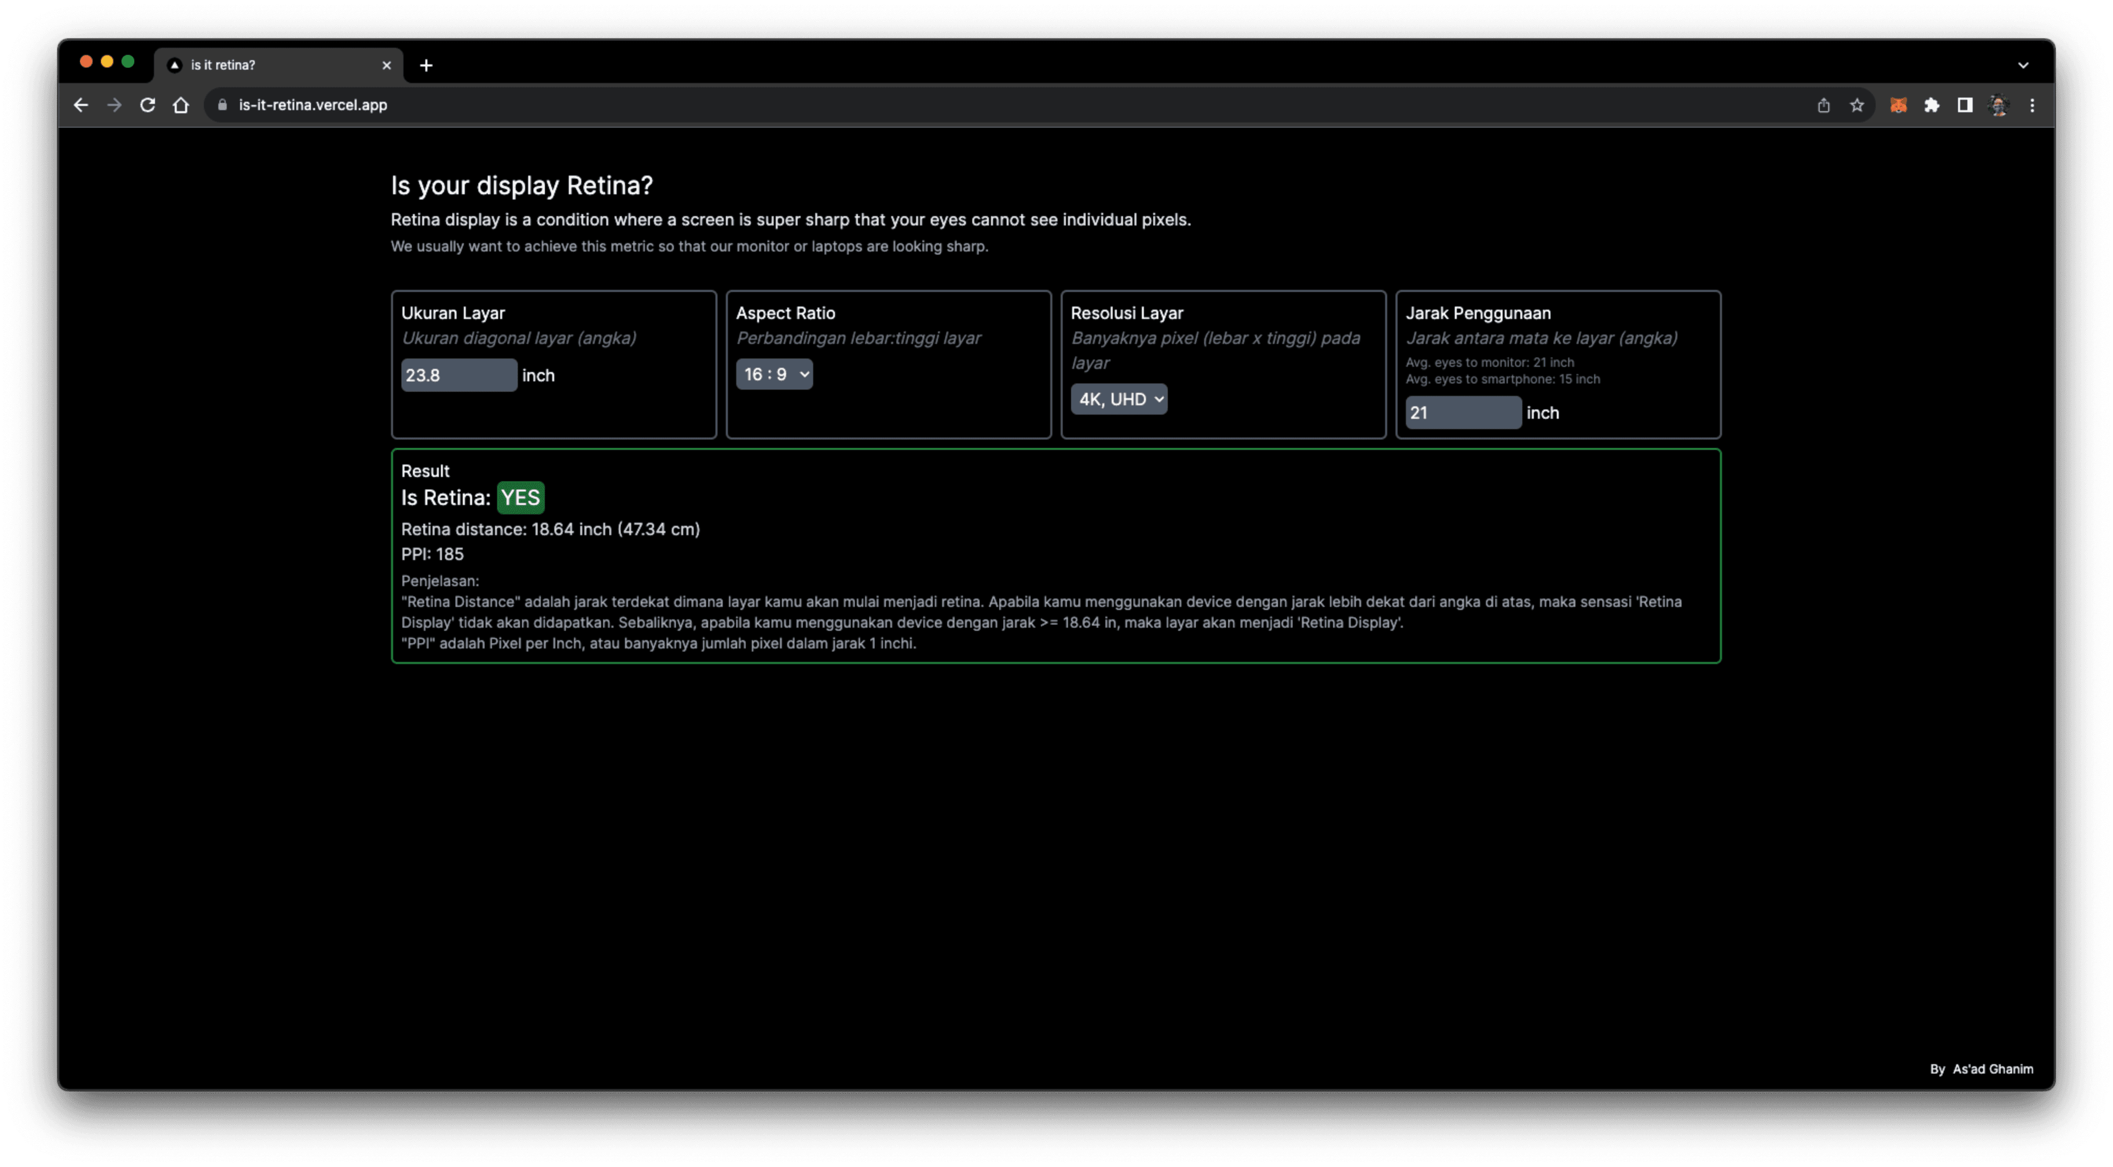Bookmark this page with the star icon
Image resolution: width=2113 pixels, height=1167 pixels.
(x=1857, y=105)
